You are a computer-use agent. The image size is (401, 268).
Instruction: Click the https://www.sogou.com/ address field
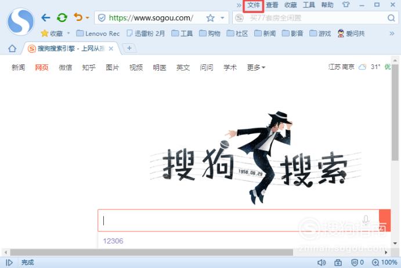click(x=151, y=18)
